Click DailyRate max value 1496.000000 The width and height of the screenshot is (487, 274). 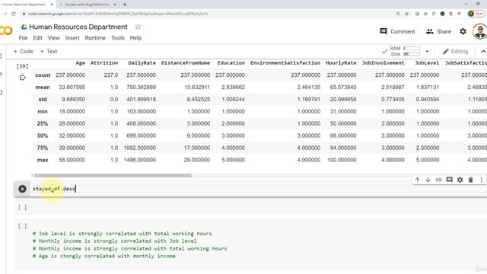coord(140,160)
